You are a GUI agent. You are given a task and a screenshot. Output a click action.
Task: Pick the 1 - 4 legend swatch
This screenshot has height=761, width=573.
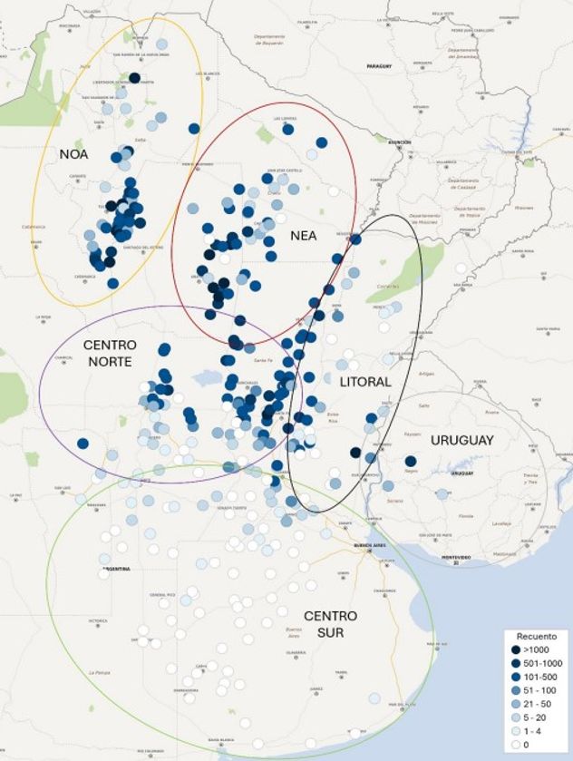point(516,731)
